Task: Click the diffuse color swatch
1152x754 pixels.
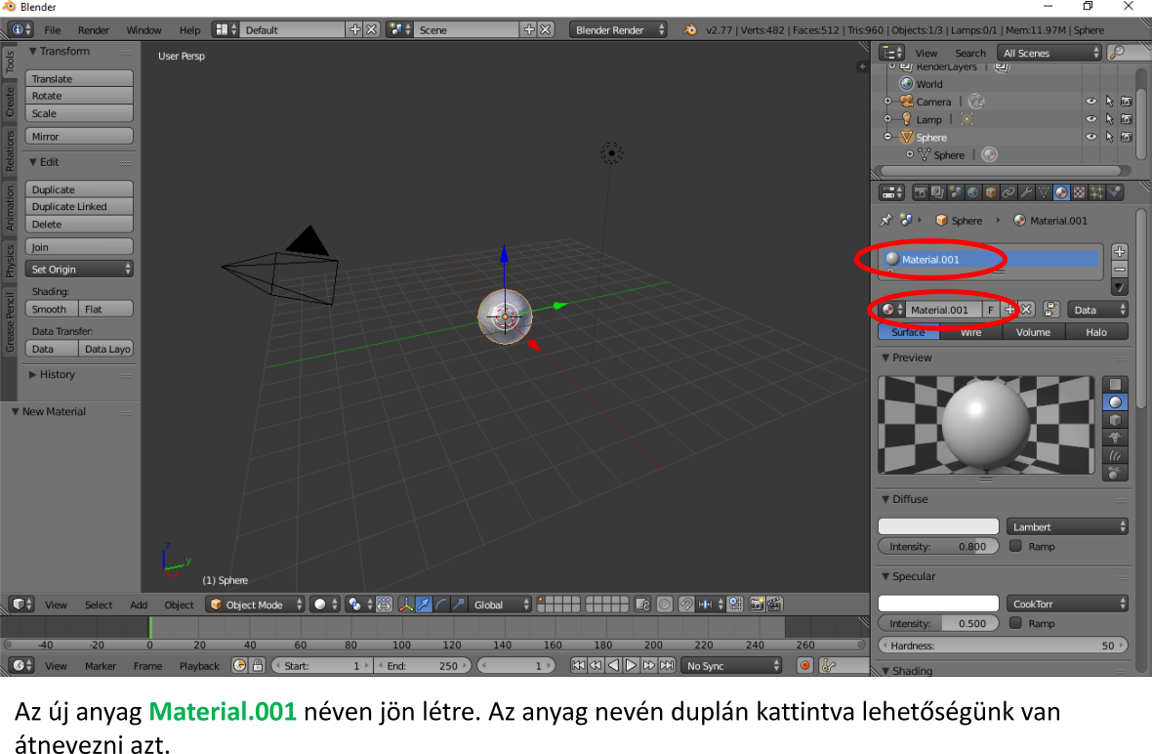Action: pyautogui.click(x=938, y=526)
